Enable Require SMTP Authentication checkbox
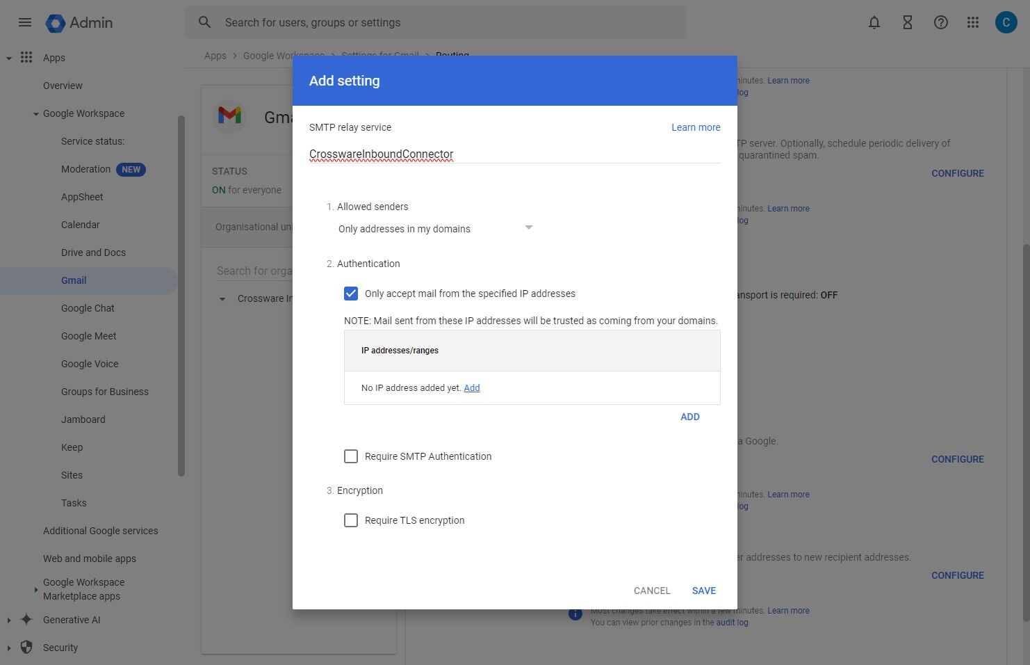Viewport: 1030px width, 665px height. coord(351,456)
